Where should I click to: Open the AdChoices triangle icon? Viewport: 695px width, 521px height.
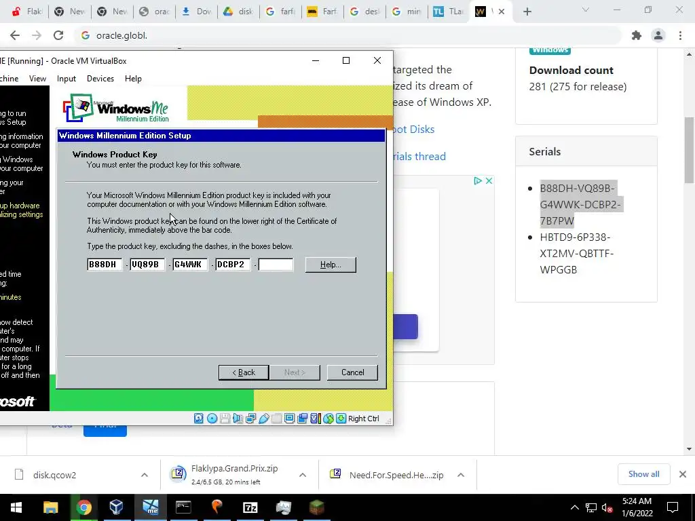478,180
